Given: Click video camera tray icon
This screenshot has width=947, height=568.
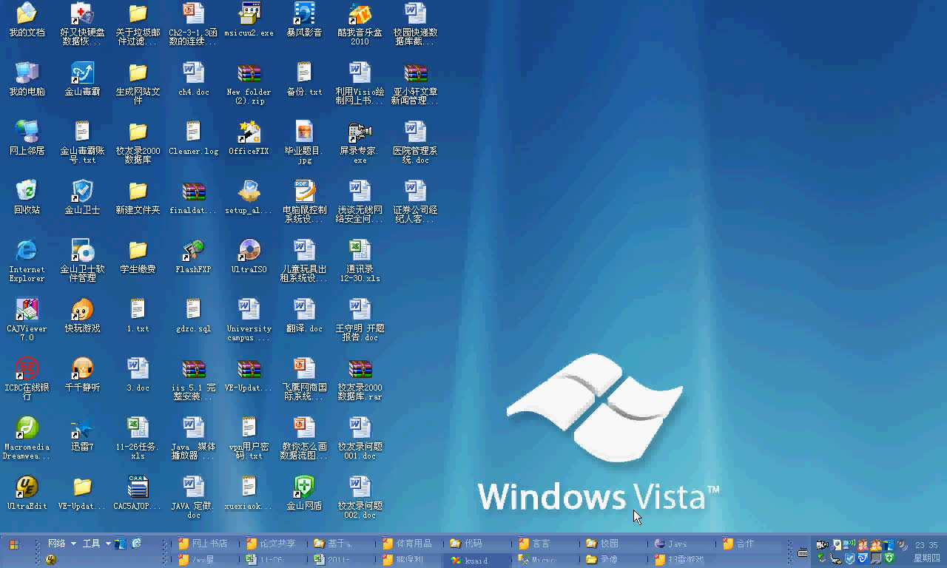Looking at the screenshot, I should (x=821, y=545).
